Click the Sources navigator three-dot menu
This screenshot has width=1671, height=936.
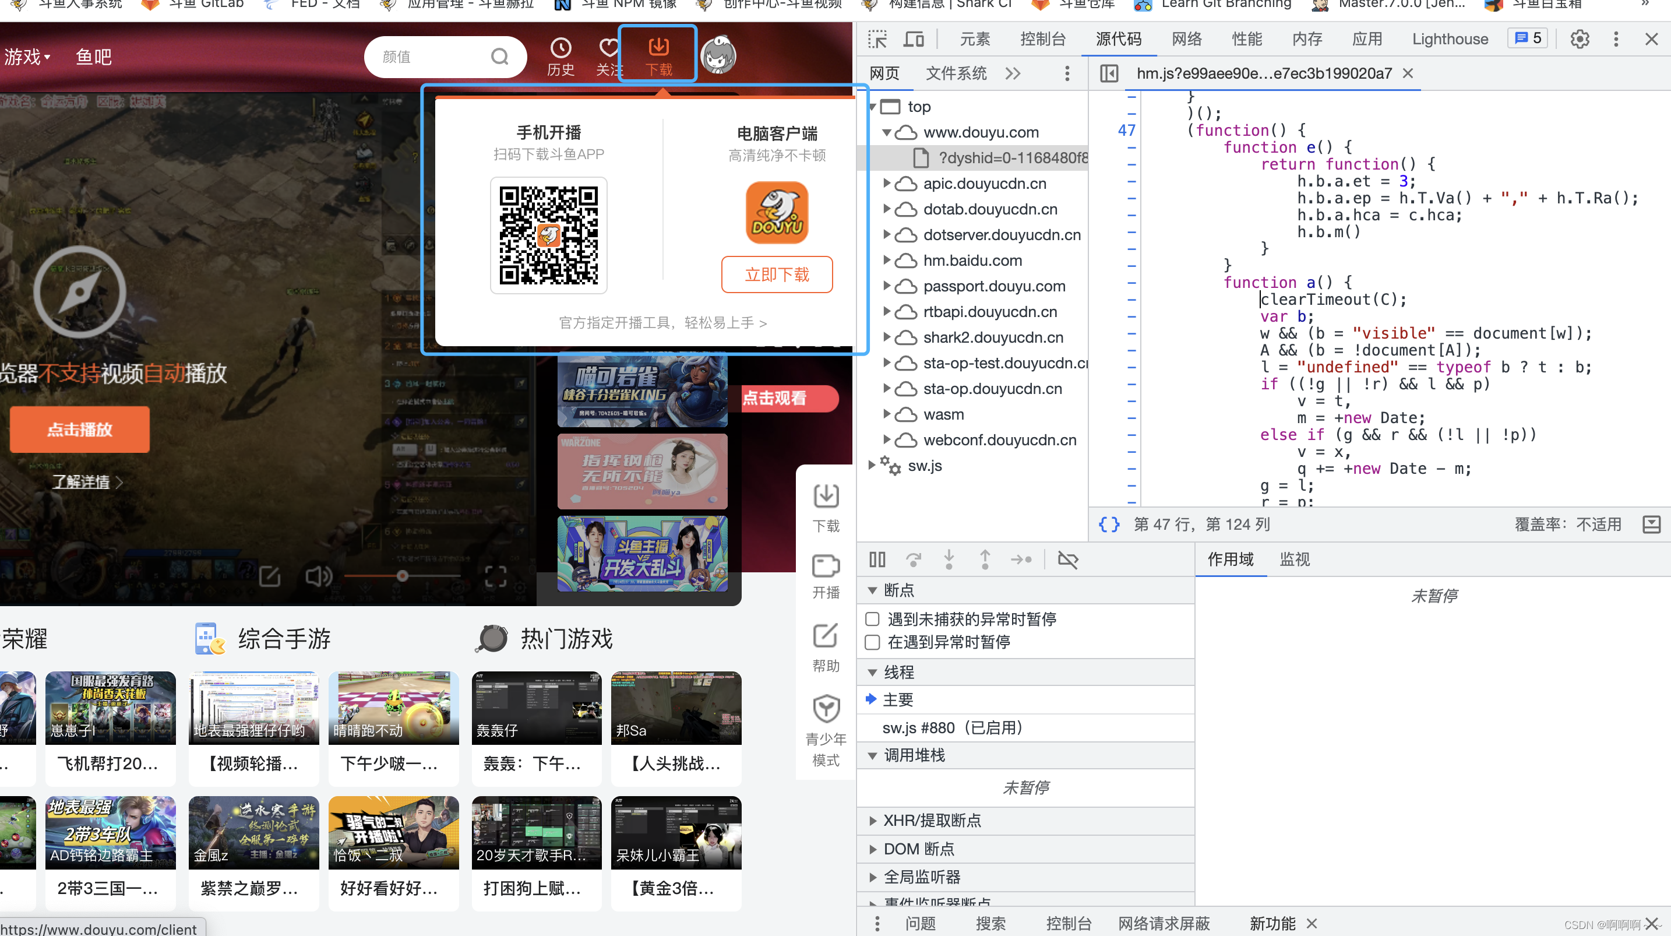1067,73
